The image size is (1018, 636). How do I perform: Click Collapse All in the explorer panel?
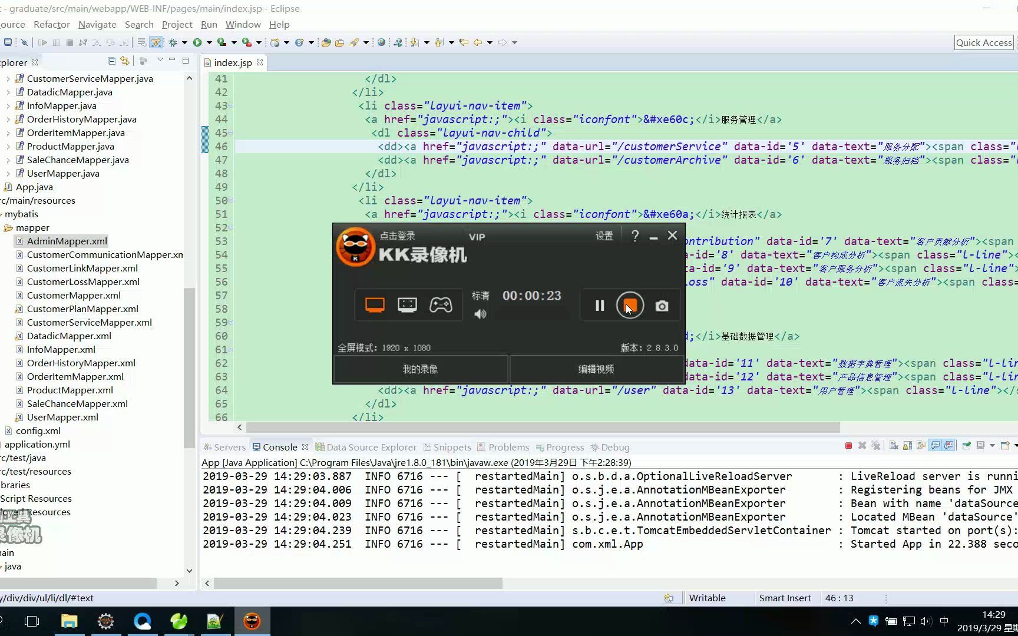(111, 61)
